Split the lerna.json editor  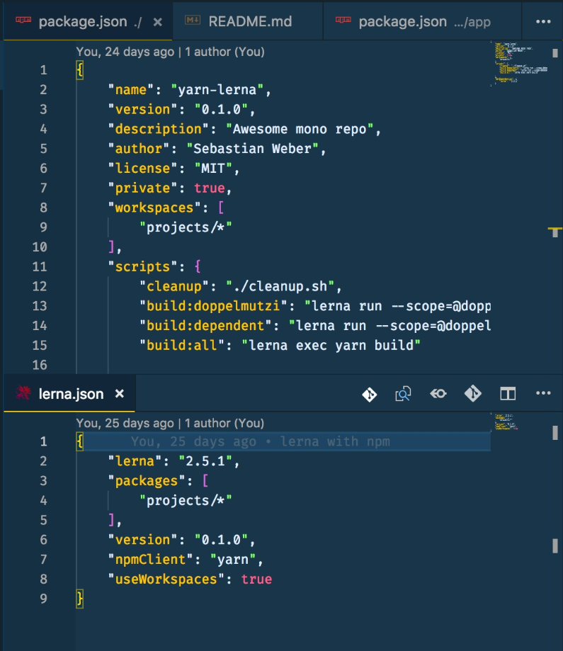(508, 394)
